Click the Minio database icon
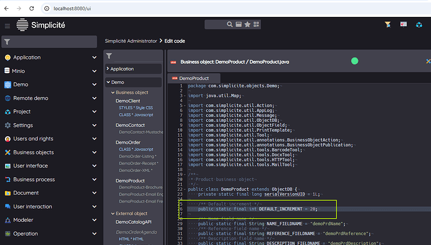The image size is (431, 245). tap(7, 71)
